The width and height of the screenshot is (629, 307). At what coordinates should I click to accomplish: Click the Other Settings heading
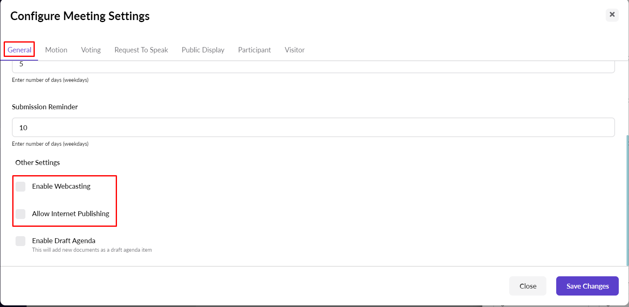[37, 163]
